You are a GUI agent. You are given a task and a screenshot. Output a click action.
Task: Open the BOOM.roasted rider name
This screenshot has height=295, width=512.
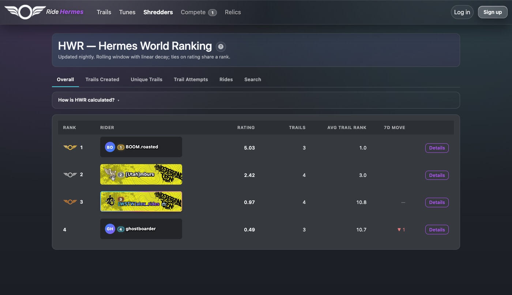[x=142, y=147]
